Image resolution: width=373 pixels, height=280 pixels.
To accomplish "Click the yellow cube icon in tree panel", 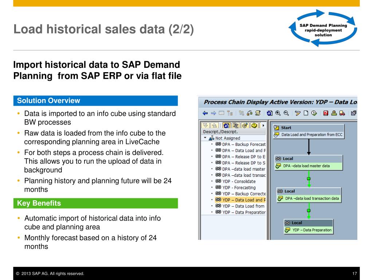I will coord(254,125).
